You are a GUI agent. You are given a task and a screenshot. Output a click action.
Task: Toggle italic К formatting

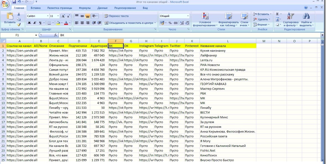click(x=35, y=23)
